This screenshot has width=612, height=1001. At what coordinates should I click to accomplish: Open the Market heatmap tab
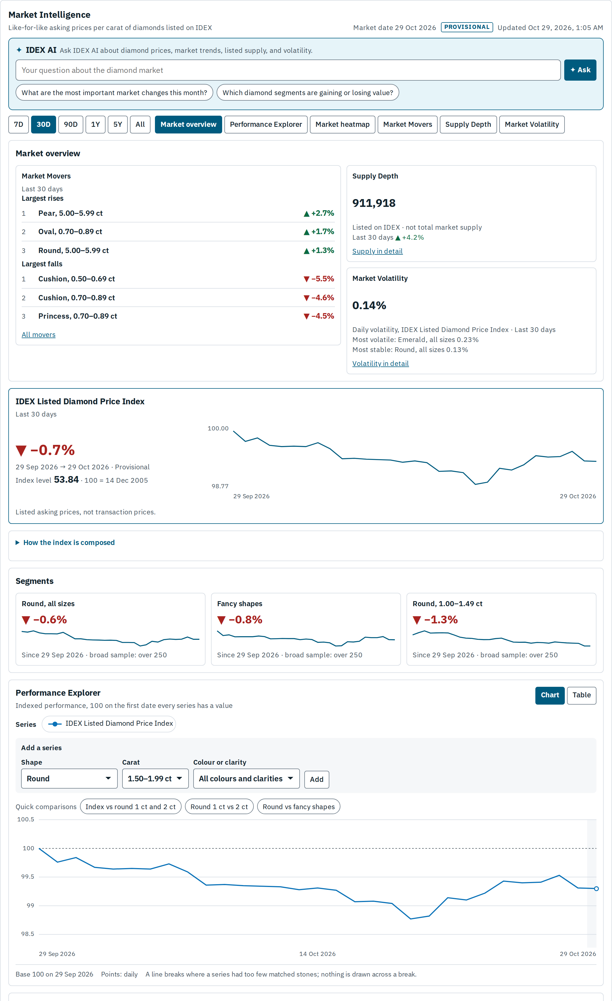(x=342, y=124)
